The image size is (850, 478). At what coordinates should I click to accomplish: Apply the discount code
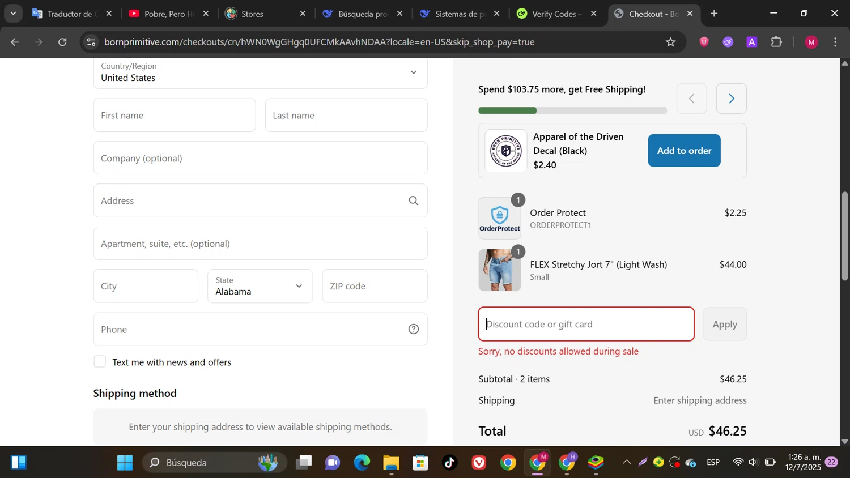pyautogui.click(x=725, y=324)
